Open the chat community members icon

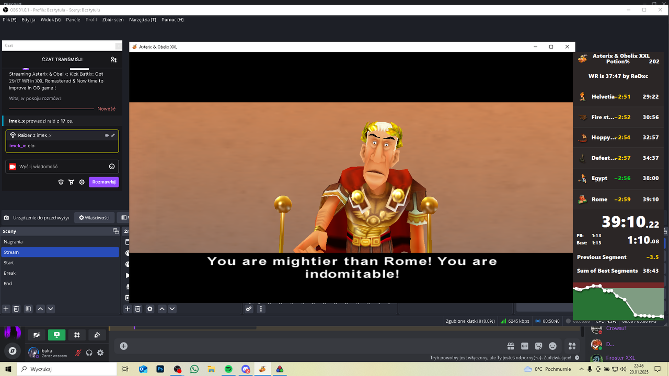(113, 60)
